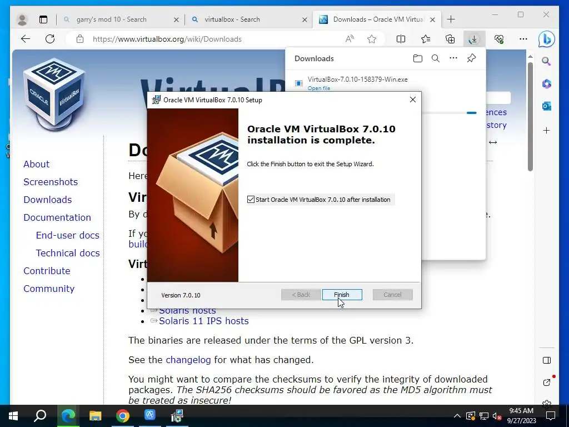Open Bing Copilot sidebar button

coord(547,39)
